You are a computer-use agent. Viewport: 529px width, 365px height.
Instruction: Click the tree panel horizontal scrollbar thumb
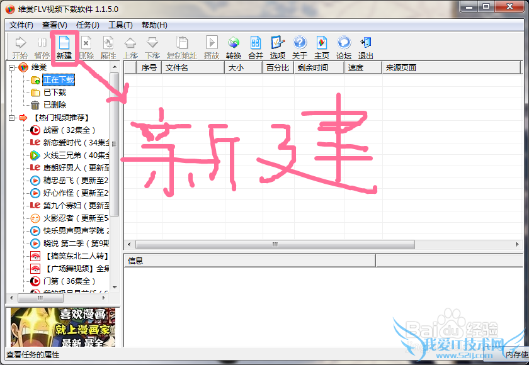40,298
